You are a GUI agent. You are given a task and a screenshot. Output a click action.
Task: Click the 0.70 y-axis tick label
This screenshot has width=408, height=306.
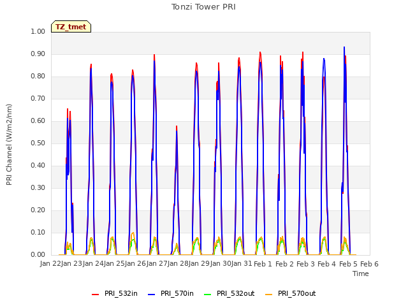pyautogui.click(x=38, y=99)
